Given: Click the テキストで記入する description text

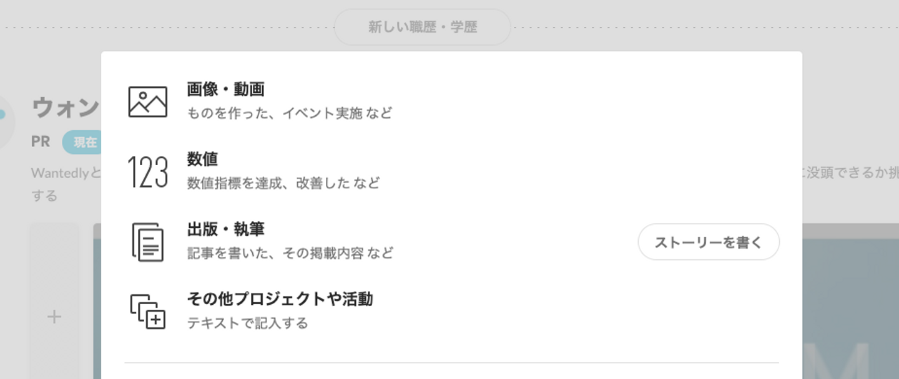Looking at the screenshot, I should [x=247, y=323].
